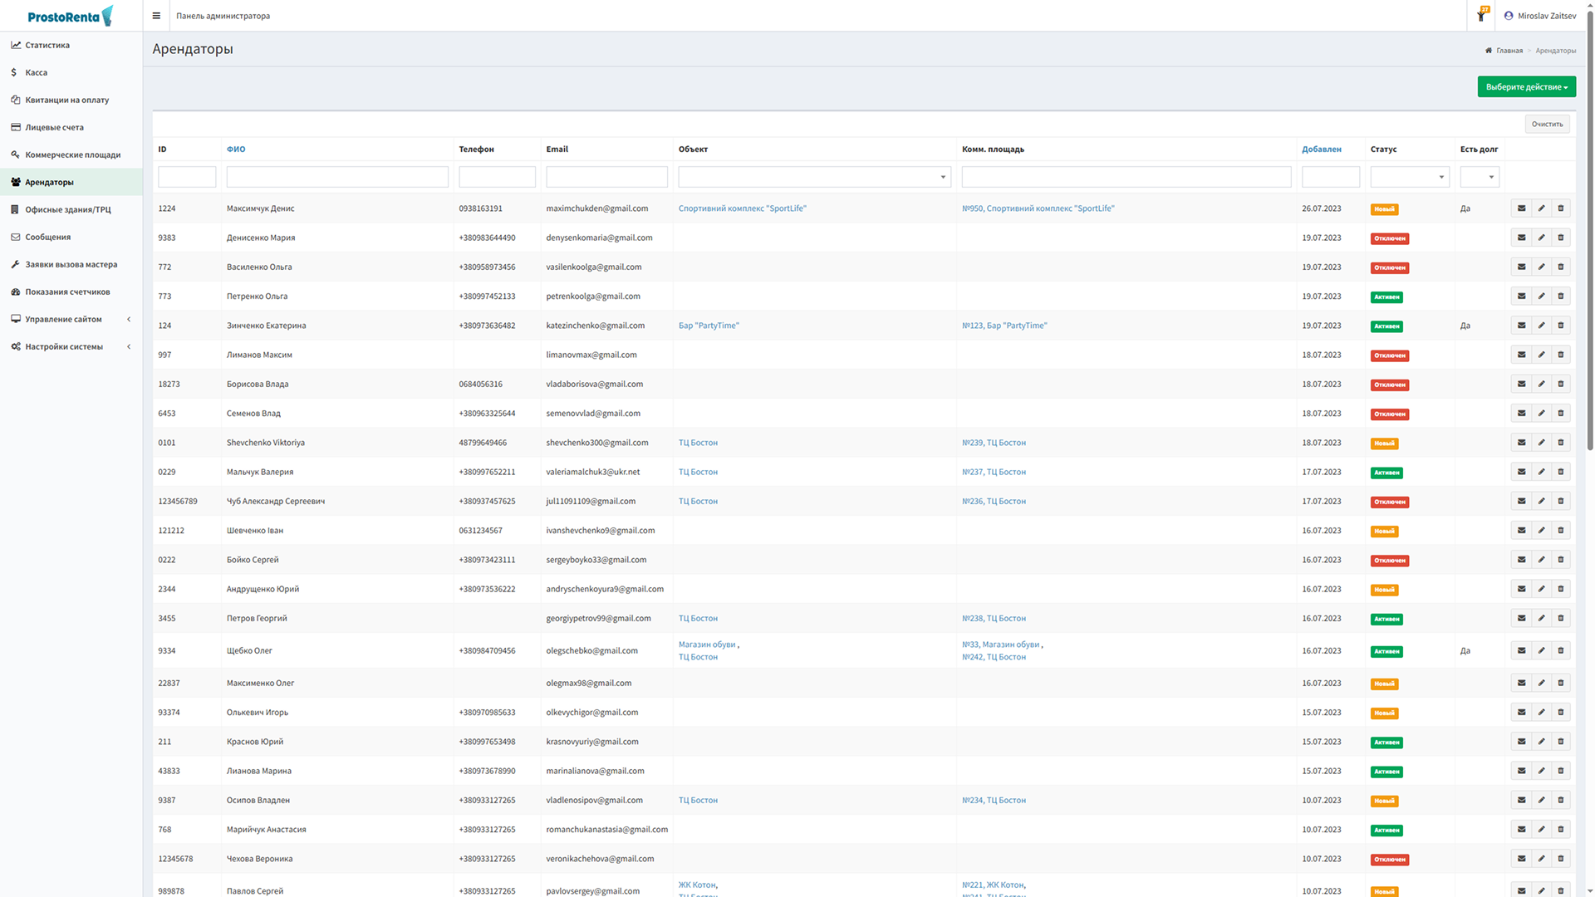Open link Бар "PartyTime" in the table
This screenshot has height=897, width=1595.
[x=709, y=326]
